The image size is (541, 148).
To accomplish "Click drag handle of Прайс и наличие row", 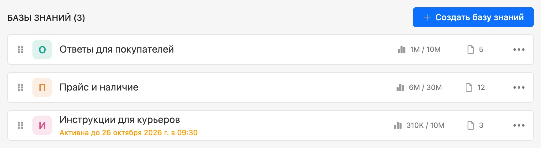I will click(21, 87).
